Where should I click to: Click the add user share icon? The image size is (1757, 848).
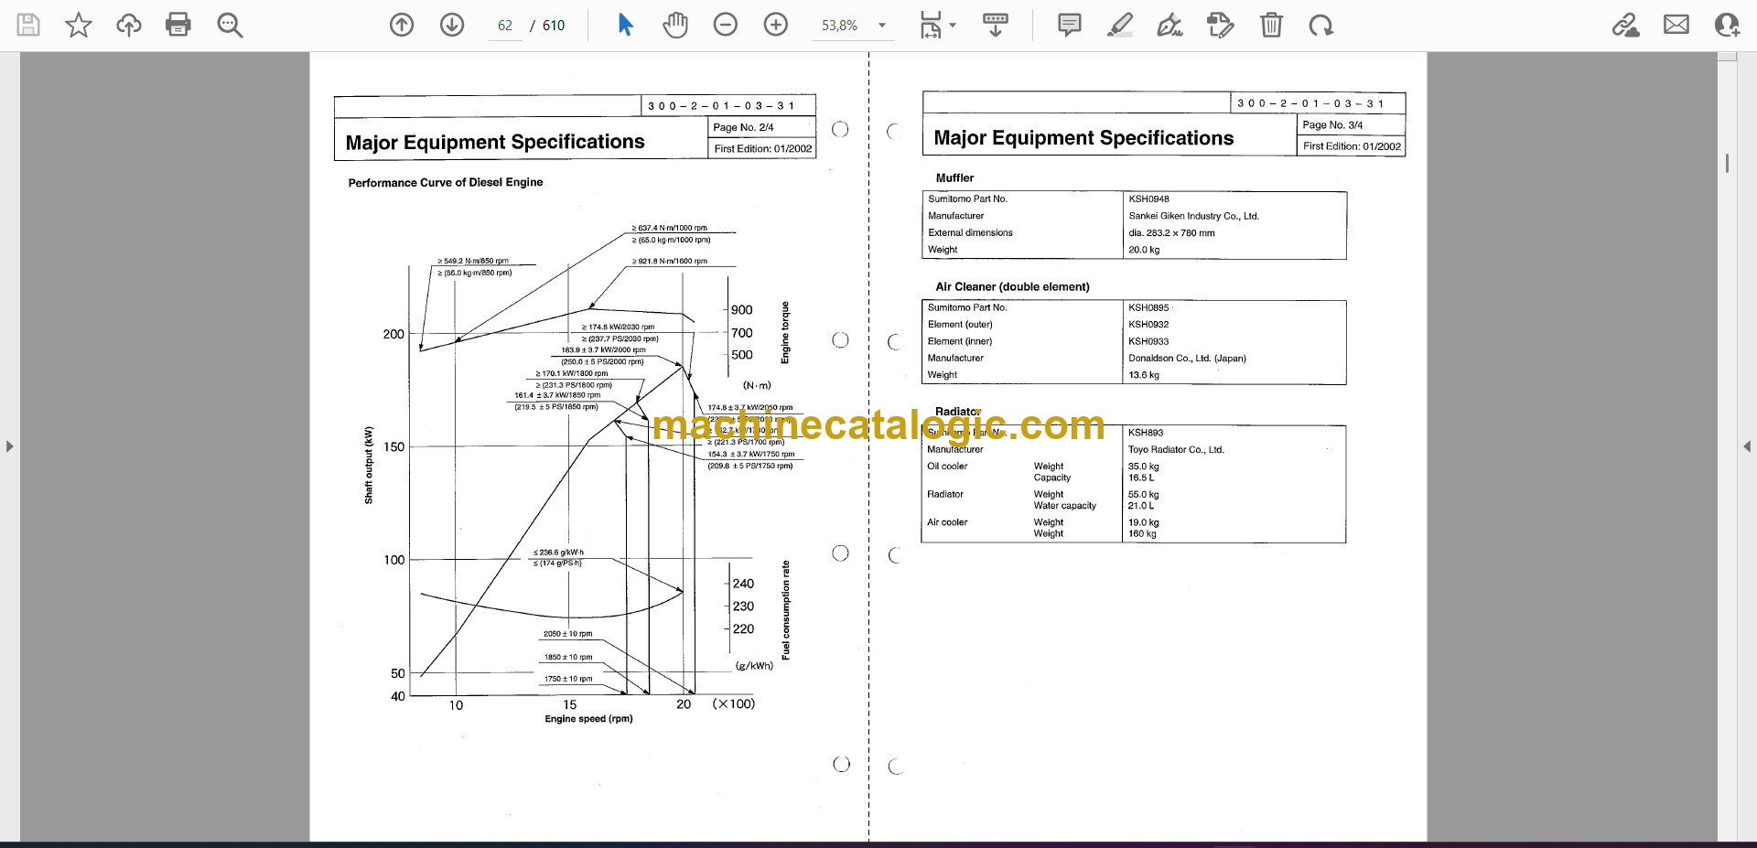[x=1727, y=25]
